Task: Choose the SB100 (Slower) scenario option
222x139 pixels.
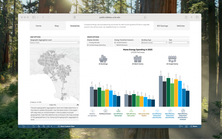Action: 115,45
